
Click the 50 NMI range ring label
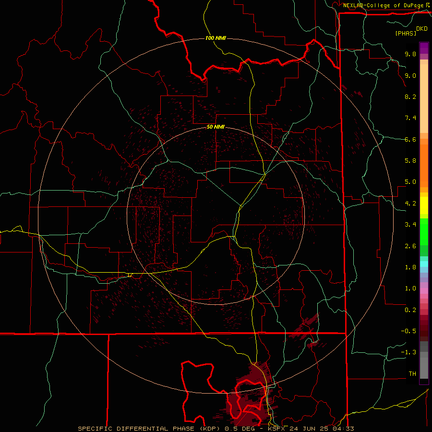[x=216, y=127]
